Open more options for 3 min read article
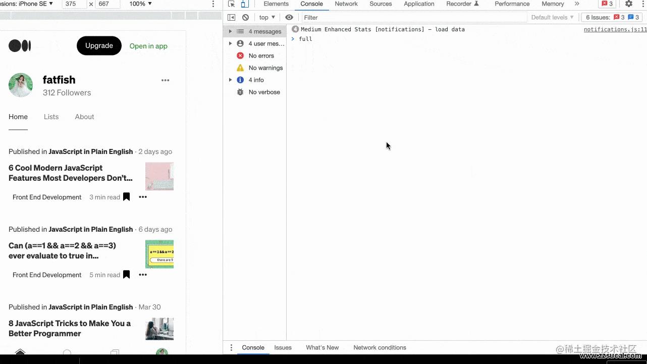 [x=143, y=197]
